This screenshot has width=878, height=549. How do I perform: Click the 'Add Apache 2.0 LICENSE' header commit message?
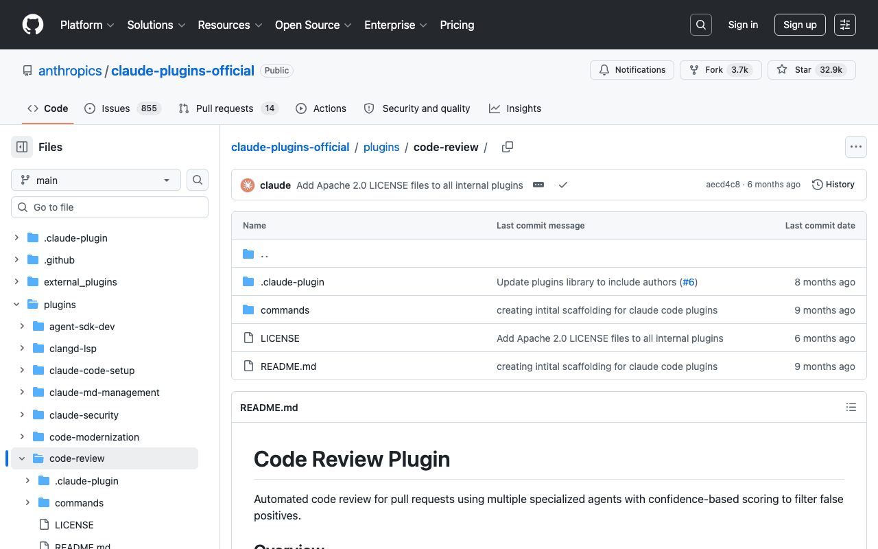click(x=410, y=185)
